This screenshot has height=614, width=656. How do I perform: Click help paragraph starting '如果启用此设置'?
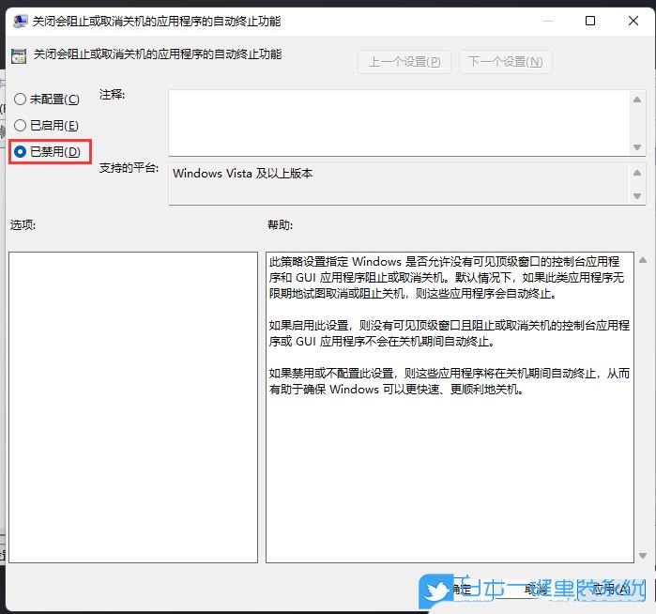tap(450, 333)
